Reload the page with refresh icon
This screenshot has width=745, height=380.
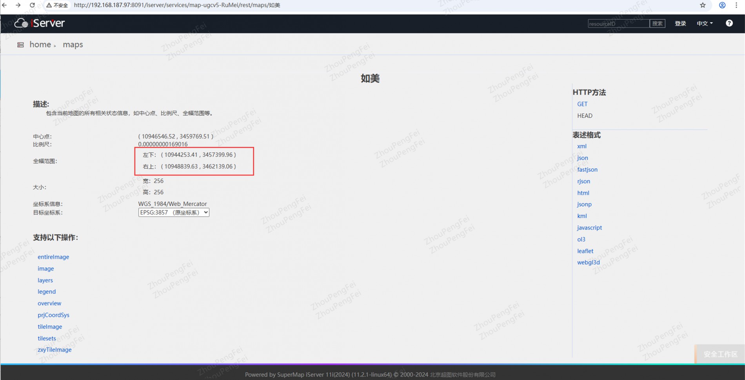click(x=32, y=5)
